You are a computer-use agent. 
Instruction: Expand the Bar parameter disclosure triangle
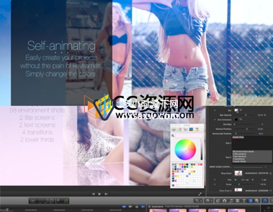click(215, 110)
